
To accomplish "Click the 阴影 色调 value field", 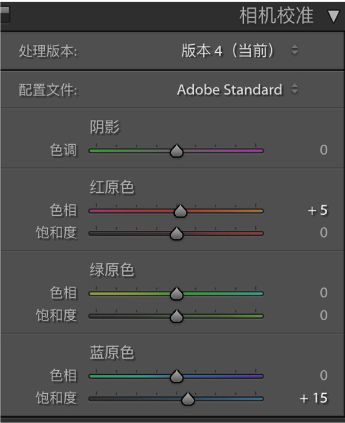I will pyautogui.click(x=323, y=150).
